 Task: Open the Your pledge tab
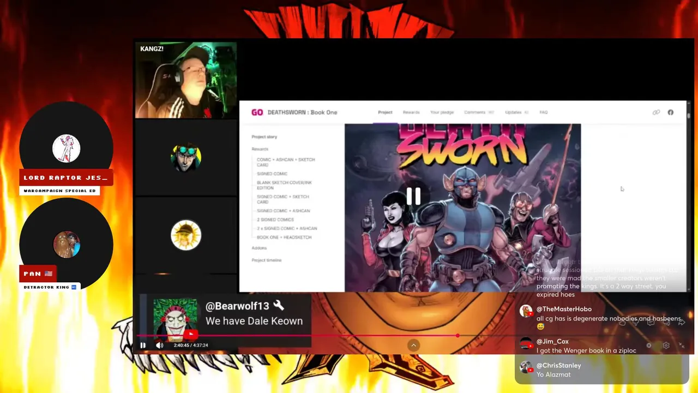[442, 112]
